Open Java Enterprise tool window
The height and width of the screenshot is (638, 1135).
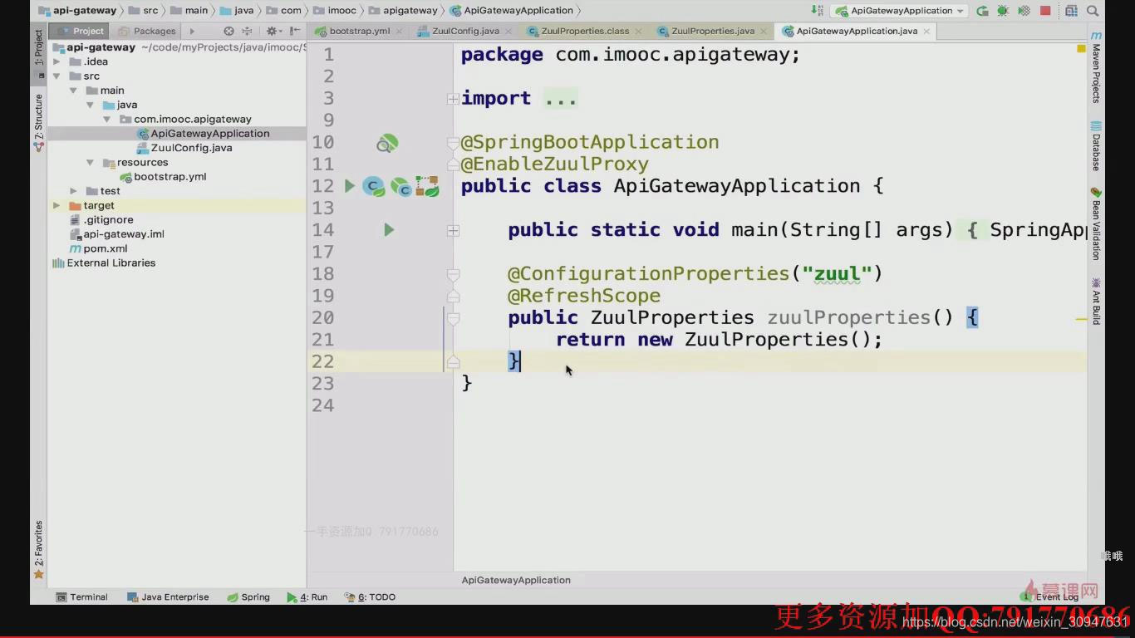coord(168,596)
